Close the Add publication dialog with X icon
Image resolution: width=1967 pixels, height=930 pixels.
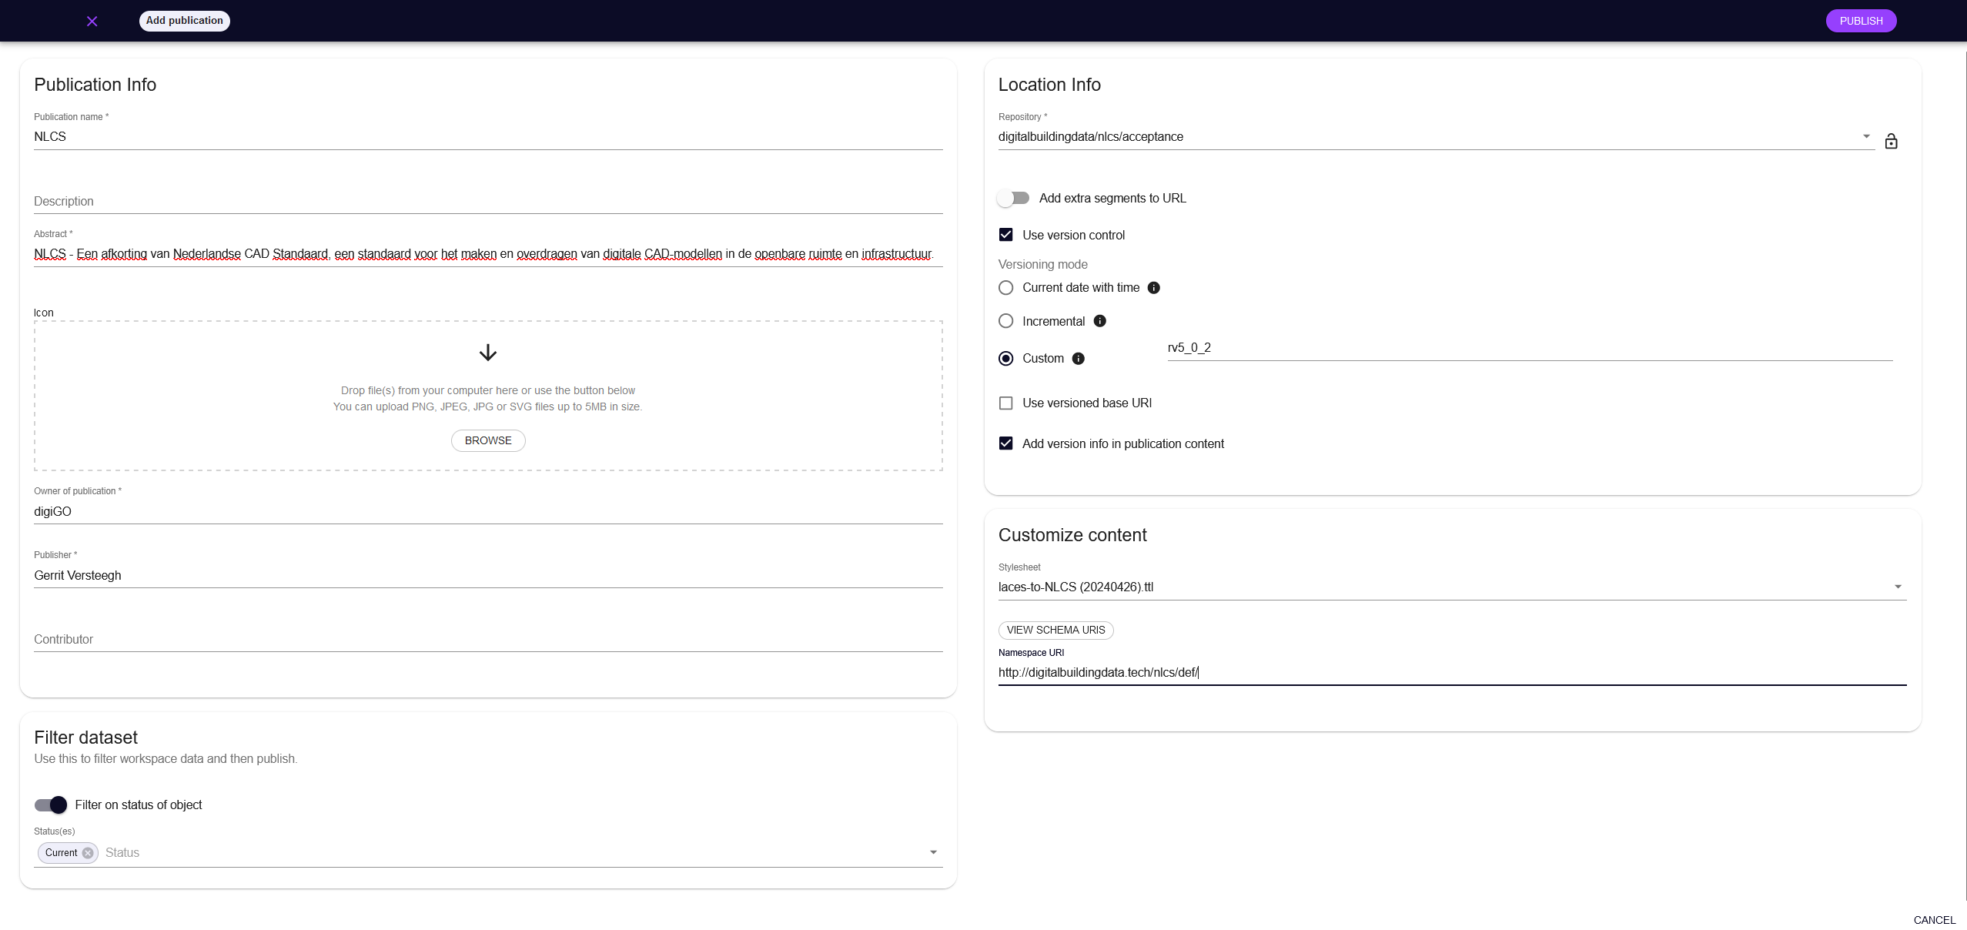92,21
